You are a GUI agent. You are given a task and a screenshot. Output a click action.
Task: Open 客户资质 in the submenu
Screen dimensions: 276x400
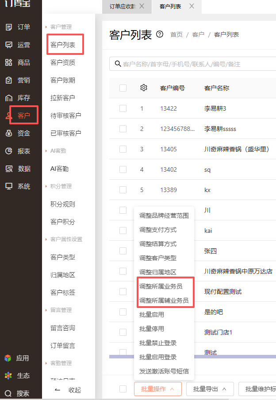(63, 62)
